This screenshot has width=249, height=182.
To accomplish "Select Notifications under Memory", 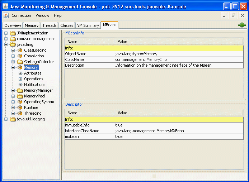I will click(34, 85).
